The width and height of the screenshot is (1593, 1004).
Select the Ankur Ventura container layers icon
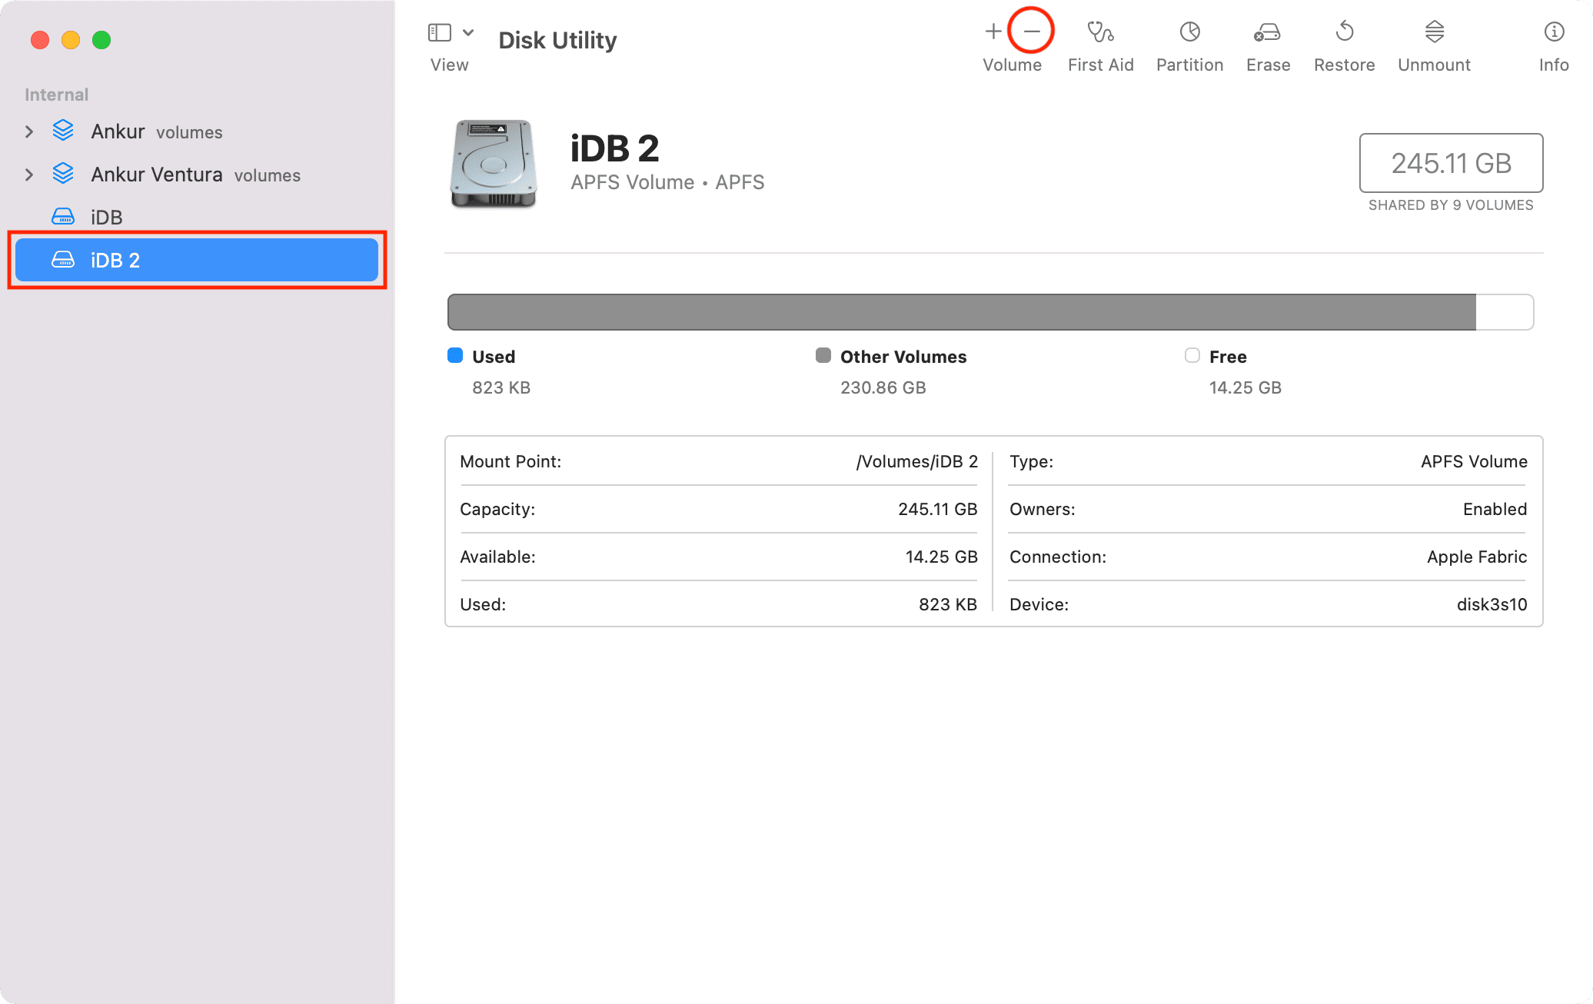tap(63, 174)
